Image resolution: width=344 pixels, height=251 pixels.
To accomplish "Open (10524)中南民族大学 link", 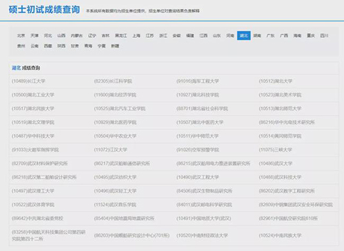I will point(280,236).
